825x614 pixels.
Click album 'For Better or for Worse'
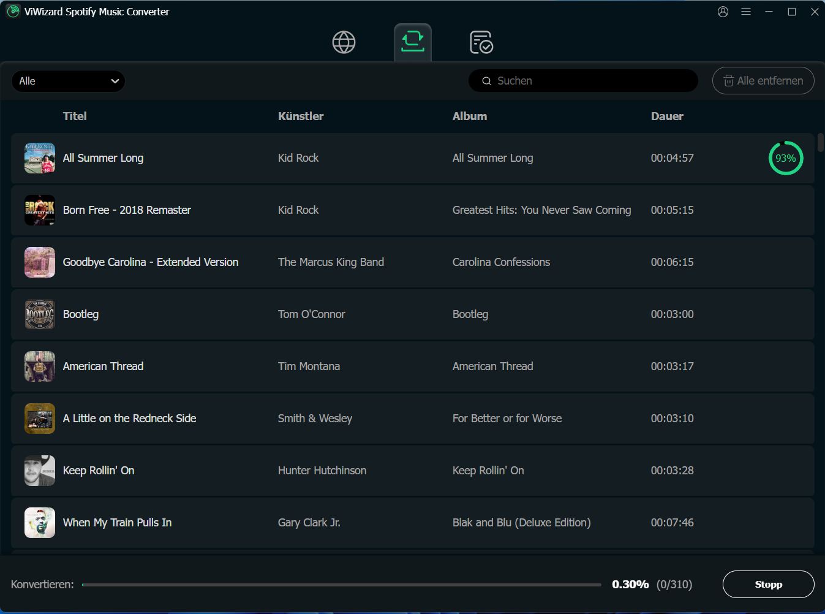click(x=507, y=419)
